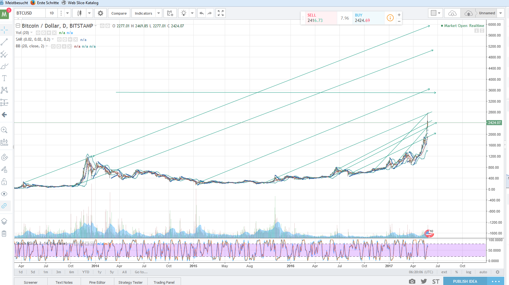Image resolution: width=509 pixels, height=285 pixels.
Task: Toggle auto scale at bottom right
Action: pyautogui.click(x=483, y=272)
